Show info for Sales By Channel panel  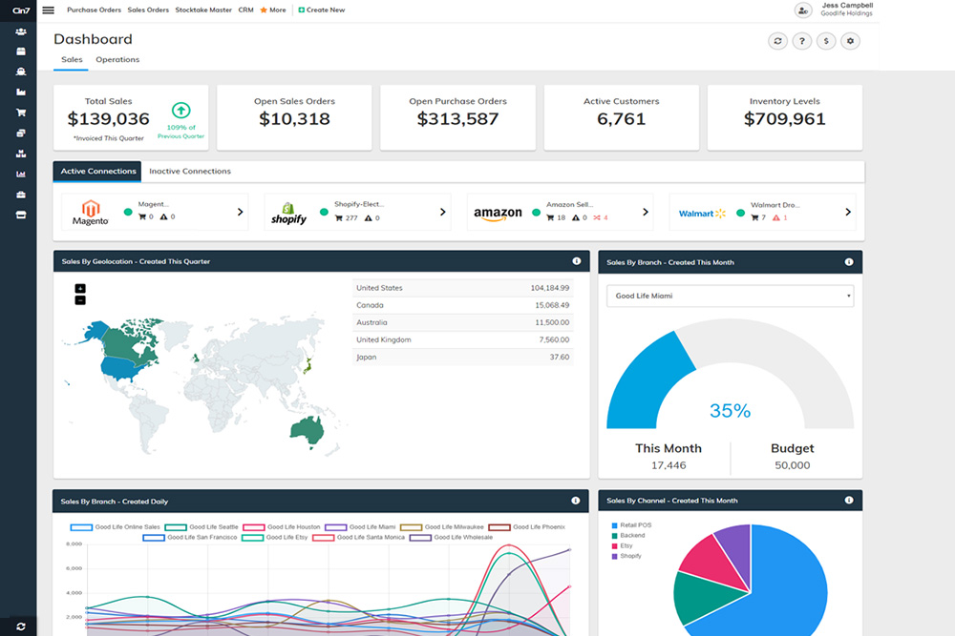[x=849, y=501]
